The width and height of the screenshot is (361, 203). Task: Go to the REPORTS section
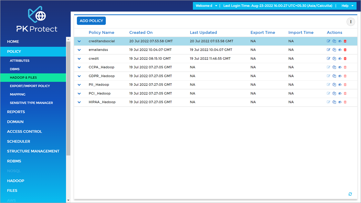[16, 112]
